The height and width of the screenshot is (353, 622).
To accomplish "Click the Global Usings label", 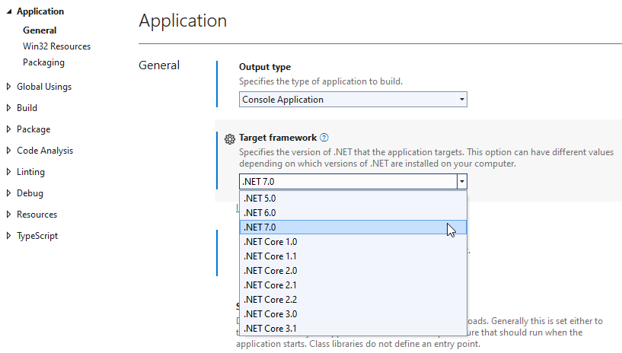I will (44, 87).
